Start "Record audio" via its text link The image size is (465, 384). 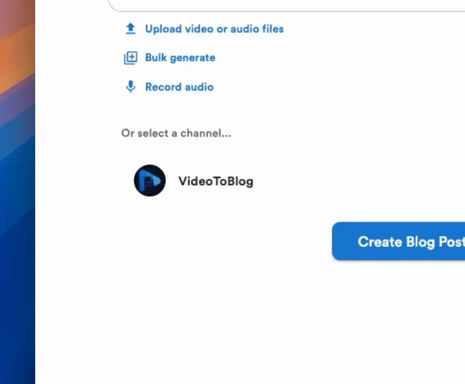coord(179,87)
